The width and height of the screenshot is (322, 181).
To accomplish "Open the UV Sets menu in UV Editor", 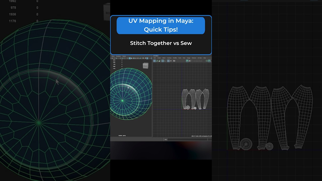I will click(200, 58).
